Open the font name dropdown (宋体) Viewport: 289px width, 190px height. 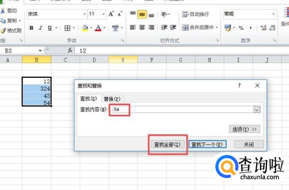(84, 14)
